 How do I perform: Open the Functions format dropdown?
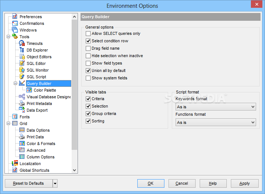[x=216, y=122]
